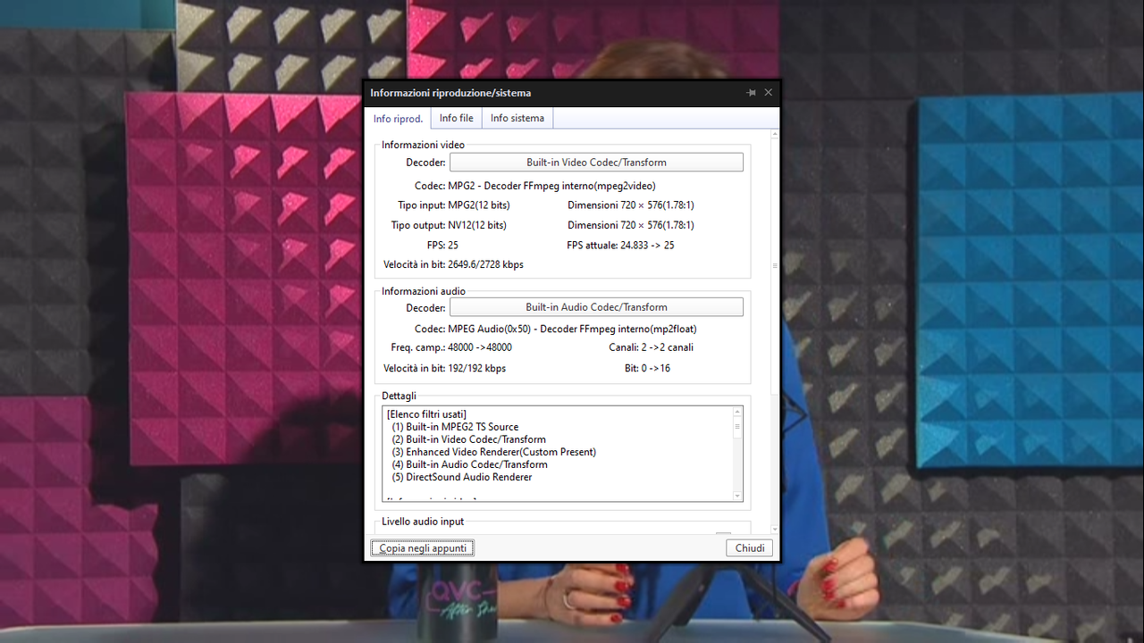Click the Built-in Video Codec/Transform decoder button
This screenshot has height=643, width=1144.
point(596,162)
